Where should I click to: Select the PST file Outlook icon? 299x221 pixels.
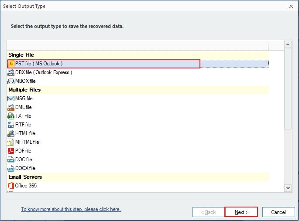(11, 64)
